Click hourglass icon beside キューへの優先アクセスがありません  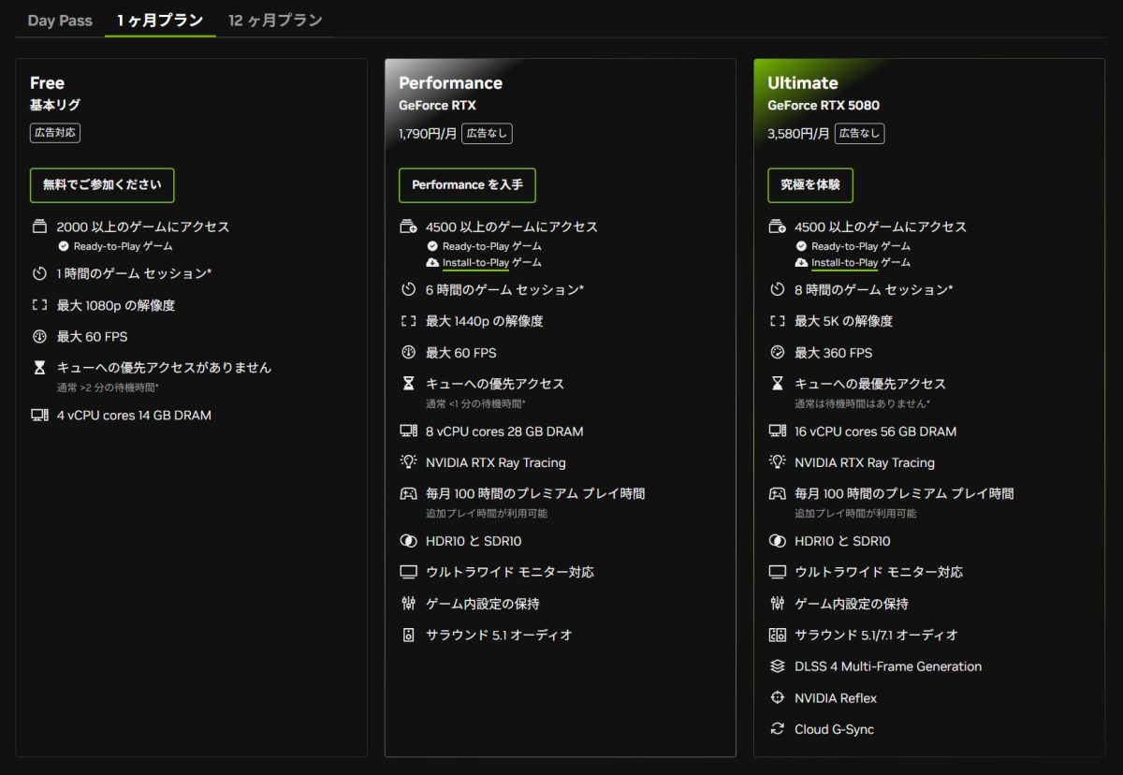(x=39, y=368)
